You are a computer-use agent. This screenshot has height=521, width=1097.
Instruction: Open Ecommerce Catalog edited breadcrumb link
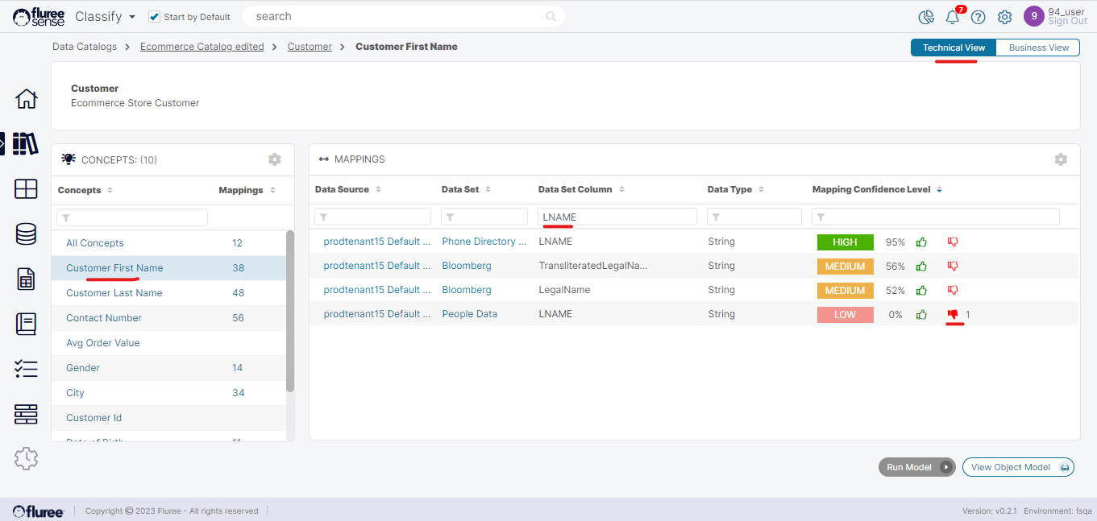(x=202, y=47)
